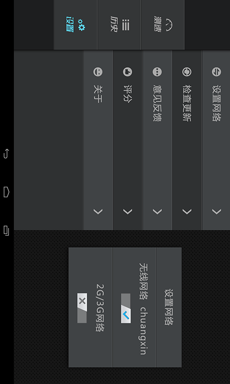
Task: Tap the Android recent apps button
Action: tap(6, 231)
